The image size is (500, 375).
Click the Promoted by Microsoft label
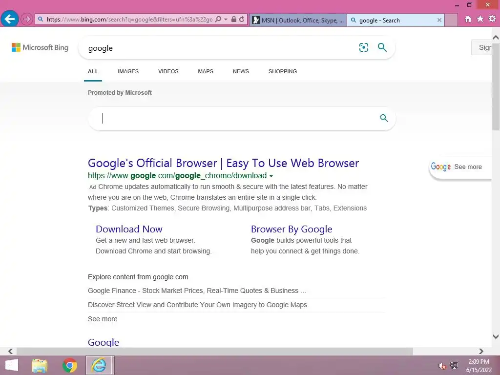point(120,93)
